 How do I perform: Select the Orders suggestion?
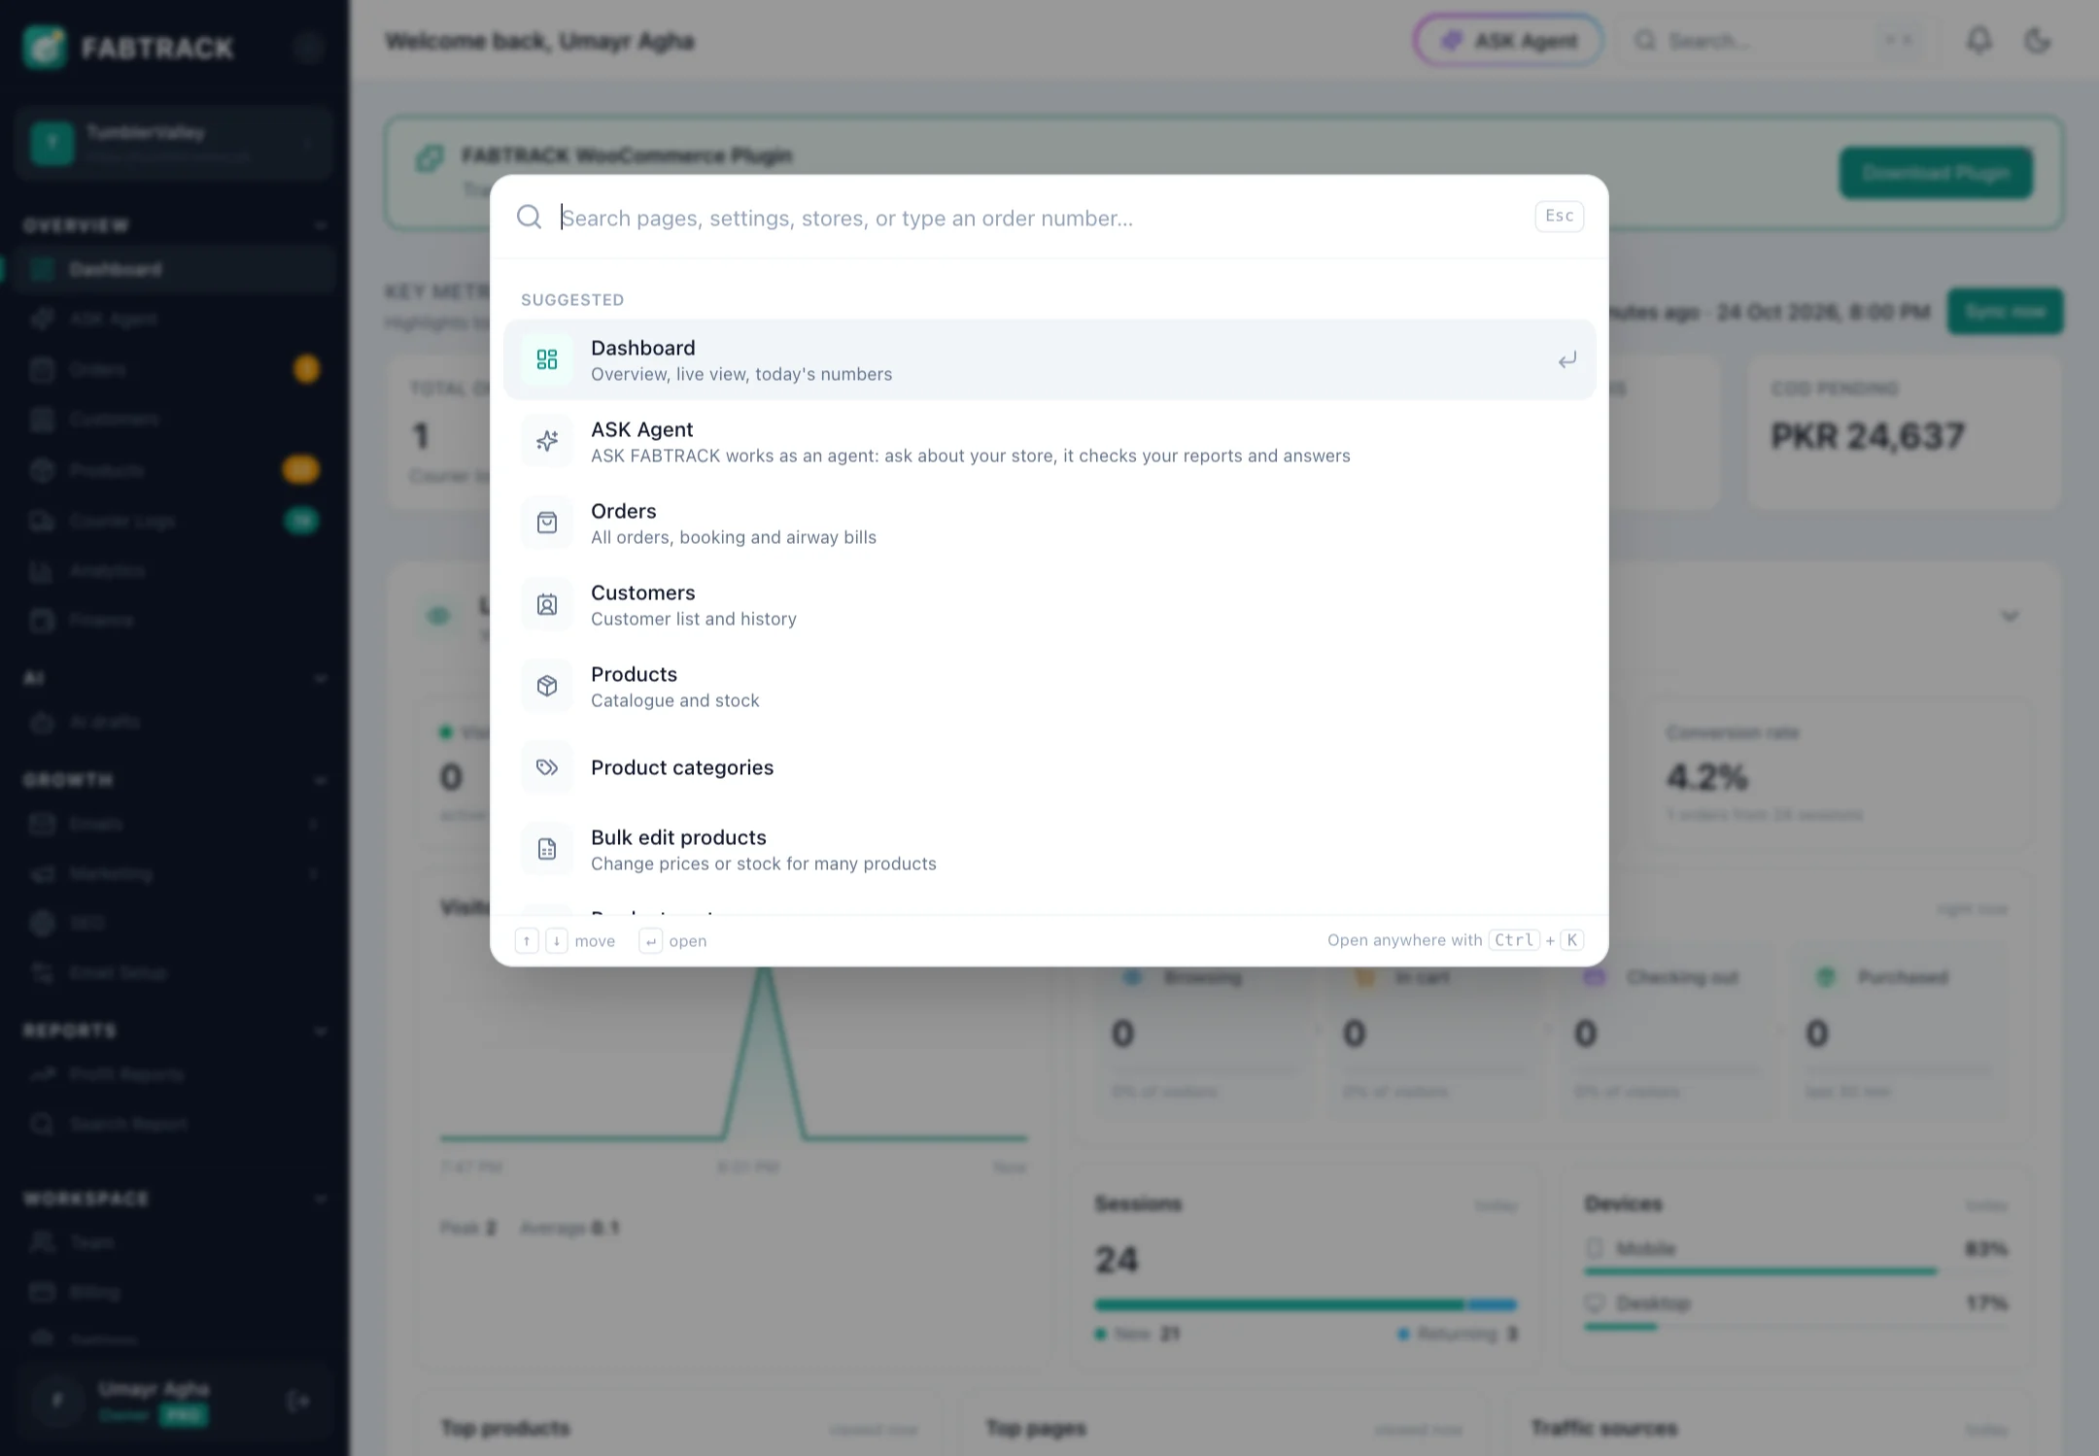coord(1049,523)
